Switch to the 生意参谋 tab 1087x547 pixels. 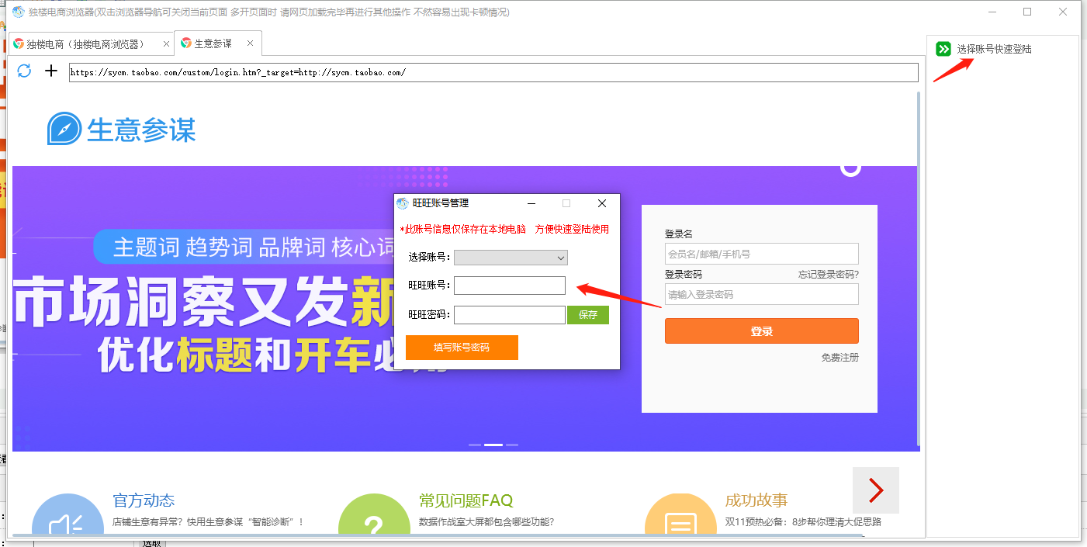[x=212, y=43]
